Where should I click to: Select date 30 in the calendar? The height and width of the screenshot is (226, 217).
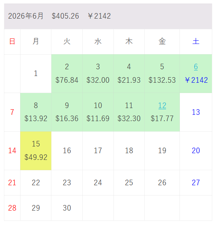coord(67,208)
